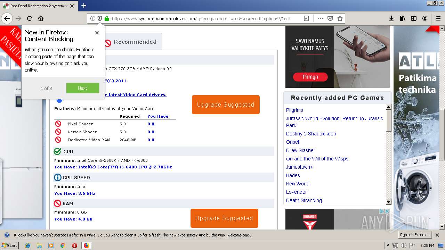Viewport: 445px width, 250px height.
Task: Click the CPU passed green checkmark icon
Action: coord(57,151)
